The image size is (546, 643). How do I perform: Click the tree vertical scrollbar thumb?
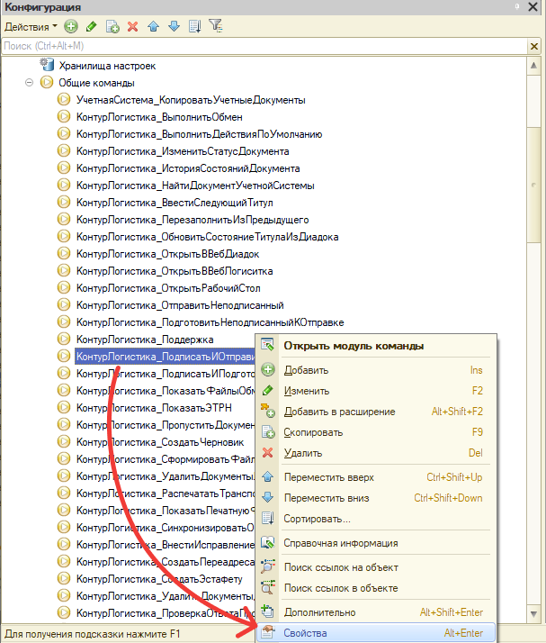[533, 185]
